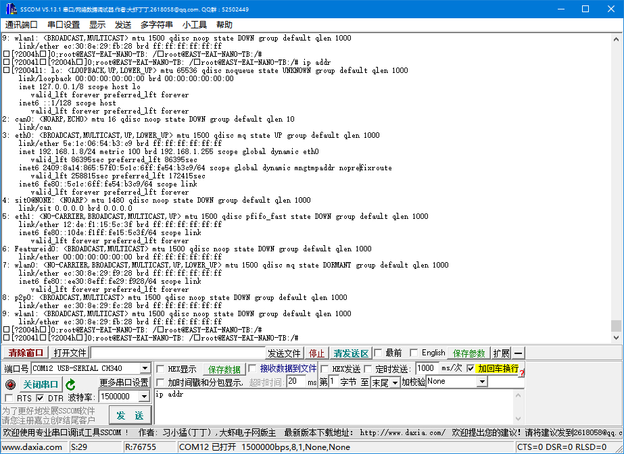Toggle the DTR checkbox off
This screenshot has height=454, width=624.
[38, 398]
